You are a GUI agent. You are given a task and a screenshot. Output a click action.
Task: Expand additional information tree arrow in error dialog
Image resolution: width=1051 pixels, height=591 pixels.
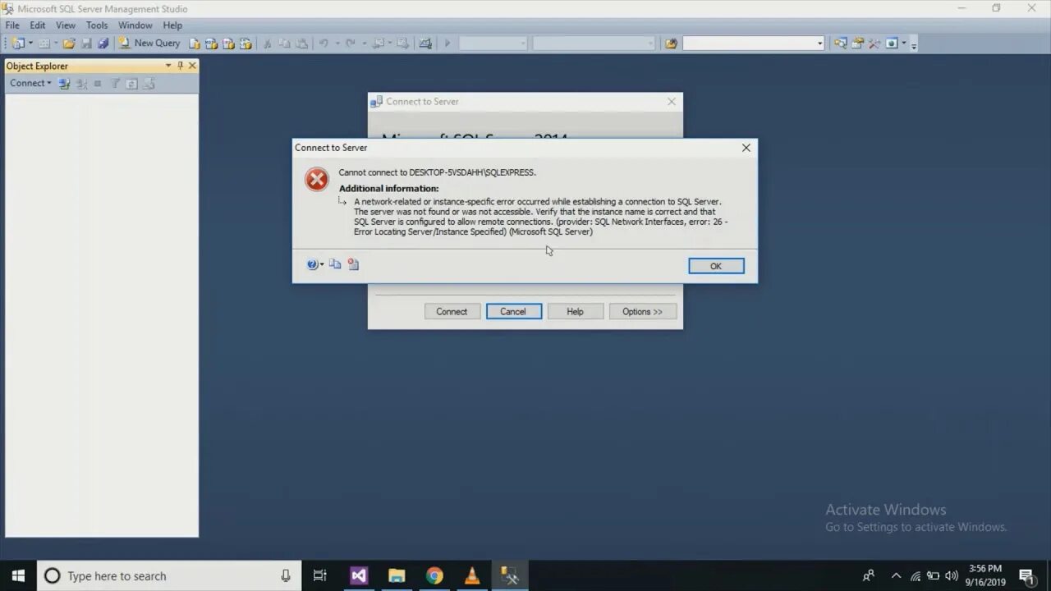tap(343, 201)
